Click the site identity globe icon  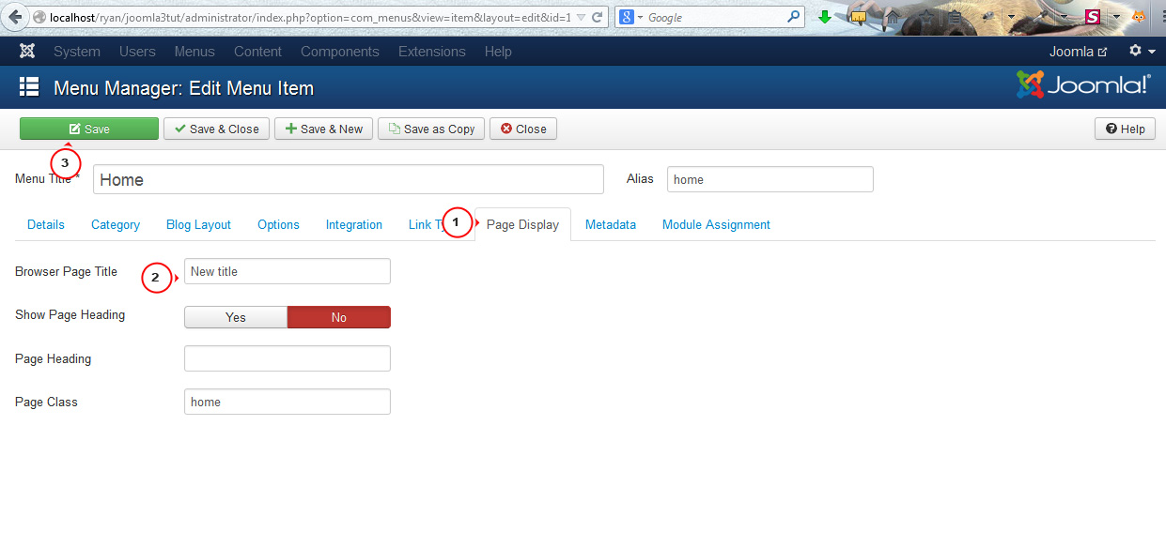point(39,17)
